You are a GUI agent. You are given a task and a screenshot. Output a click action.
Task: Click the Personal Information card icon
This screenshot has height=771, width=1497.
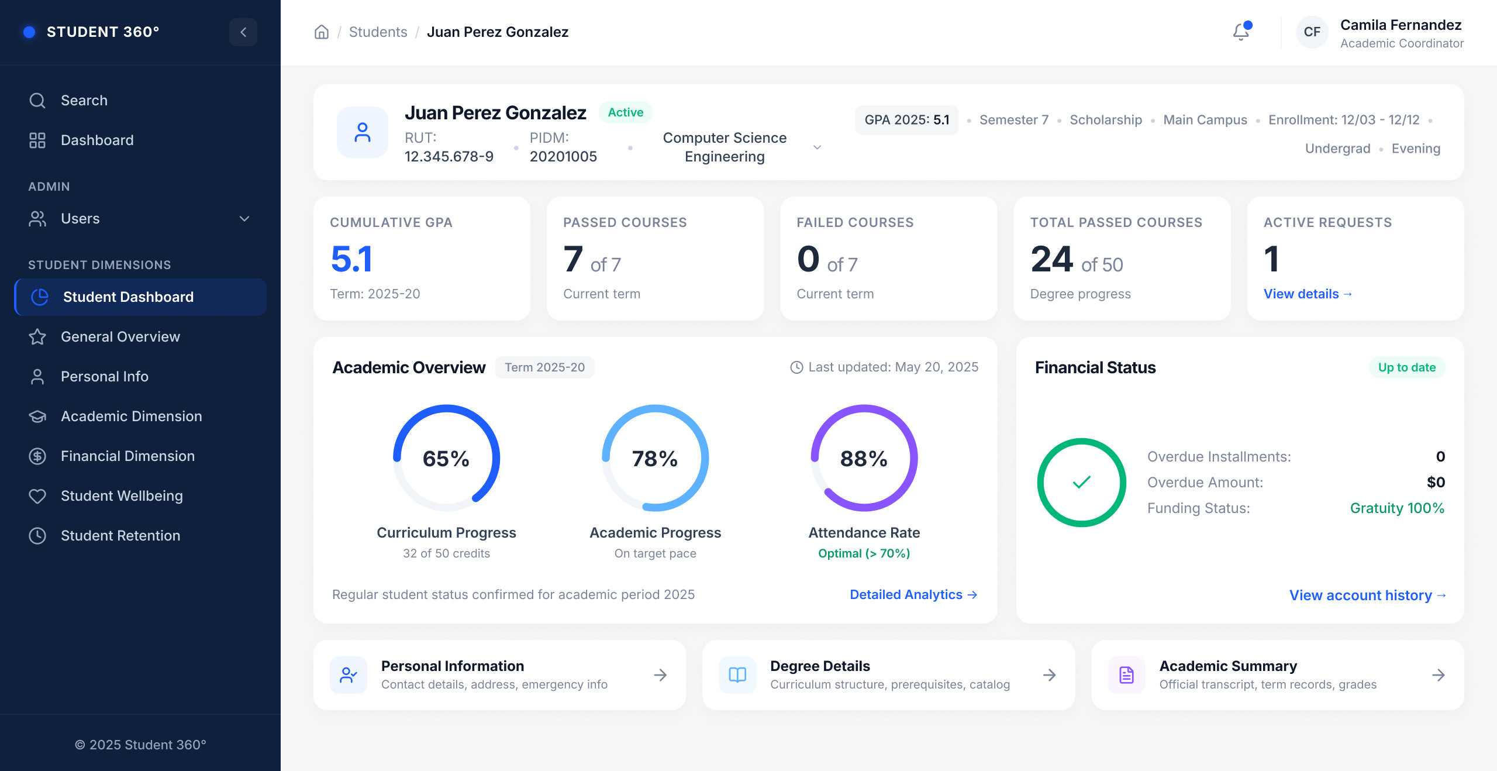(x=349, y=675)
